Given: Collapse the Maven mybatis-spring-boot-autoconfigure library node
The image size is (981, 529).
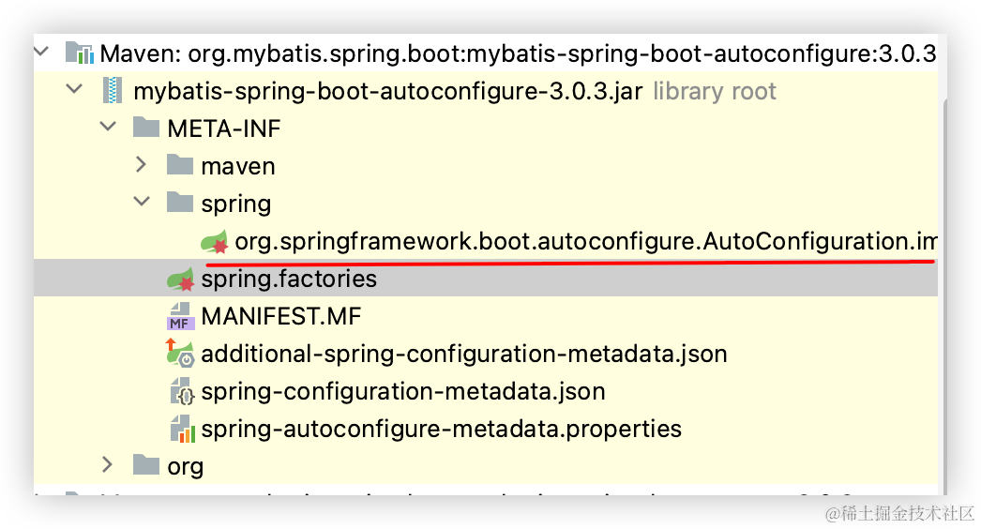Looking at the screenshot, I should [39, 53].
